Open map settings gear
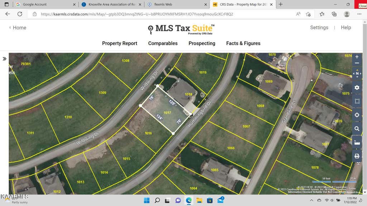 (x=357, y=88)
